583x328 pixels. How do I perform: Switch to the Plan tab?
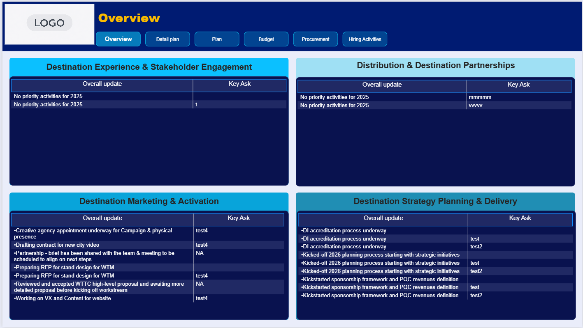tap(217, 39)
